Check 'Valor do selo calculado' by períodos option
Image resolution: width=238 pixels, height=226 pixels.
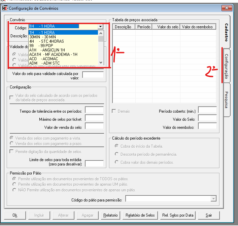click(x=12, y=98)
